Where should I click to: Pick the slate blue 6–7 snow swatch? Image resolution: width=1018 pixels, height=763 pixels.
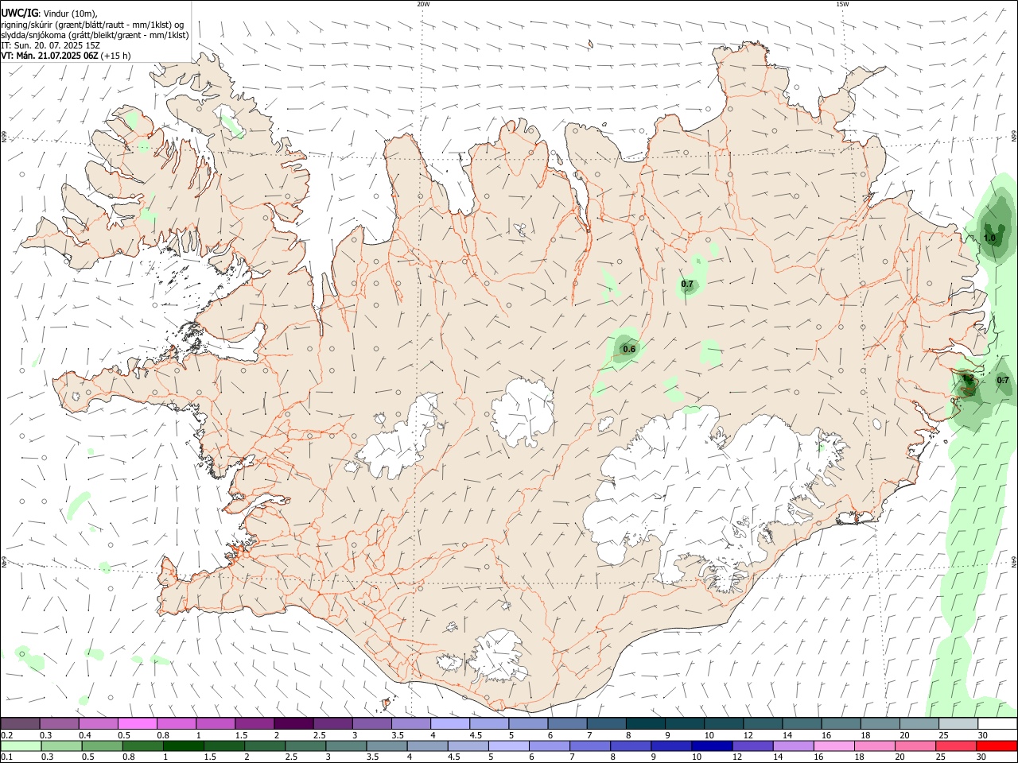(567, 723)
